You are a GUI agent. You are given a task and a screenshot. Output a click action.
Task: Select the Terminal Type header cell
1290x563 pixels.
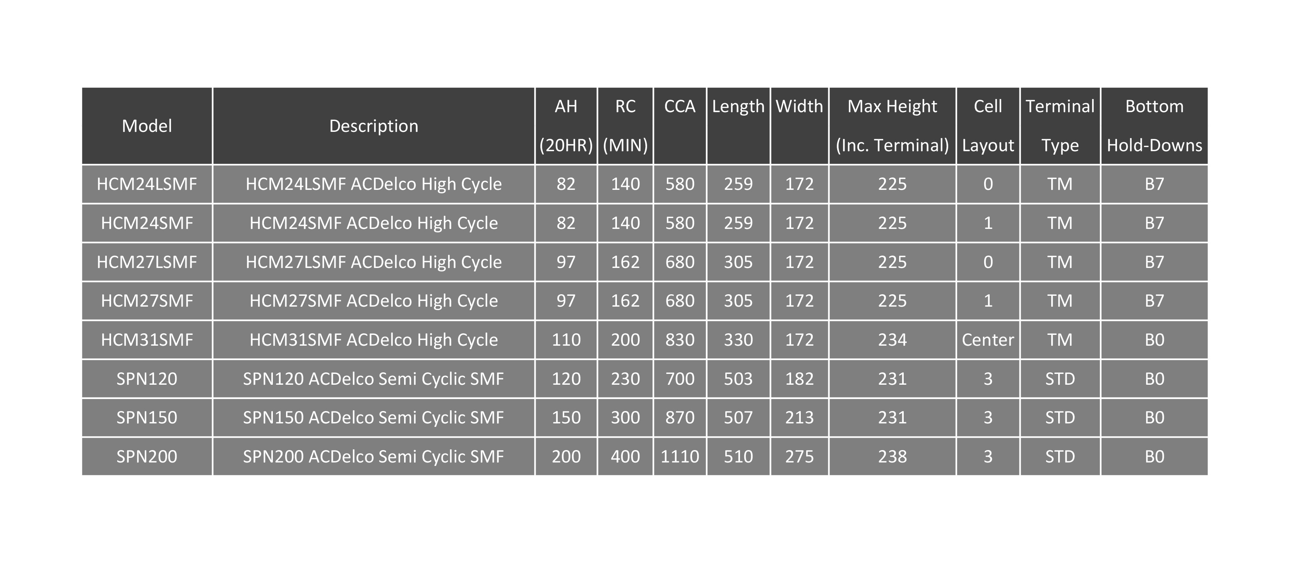(x=1060, y=126)
